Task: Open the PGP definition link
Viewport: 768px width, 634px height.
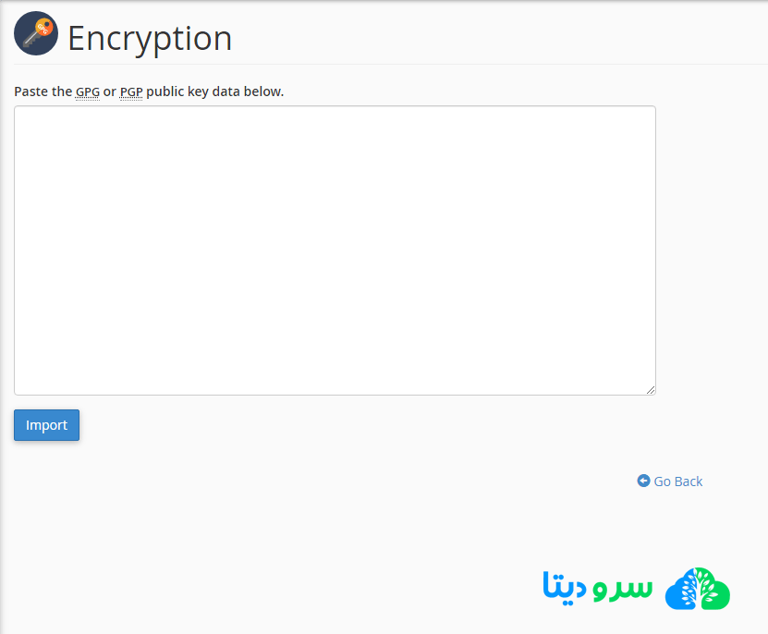Action: coord(130,91)
